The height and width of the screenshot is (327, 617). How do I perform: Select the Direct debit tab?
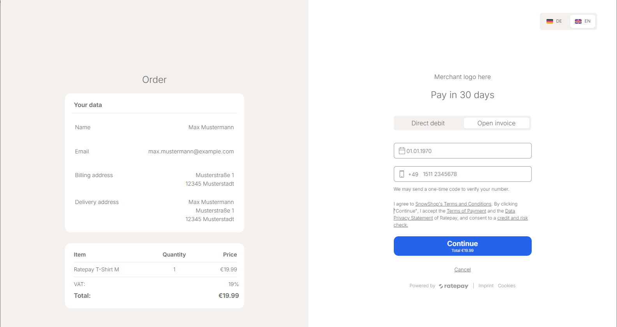point(428,123)
